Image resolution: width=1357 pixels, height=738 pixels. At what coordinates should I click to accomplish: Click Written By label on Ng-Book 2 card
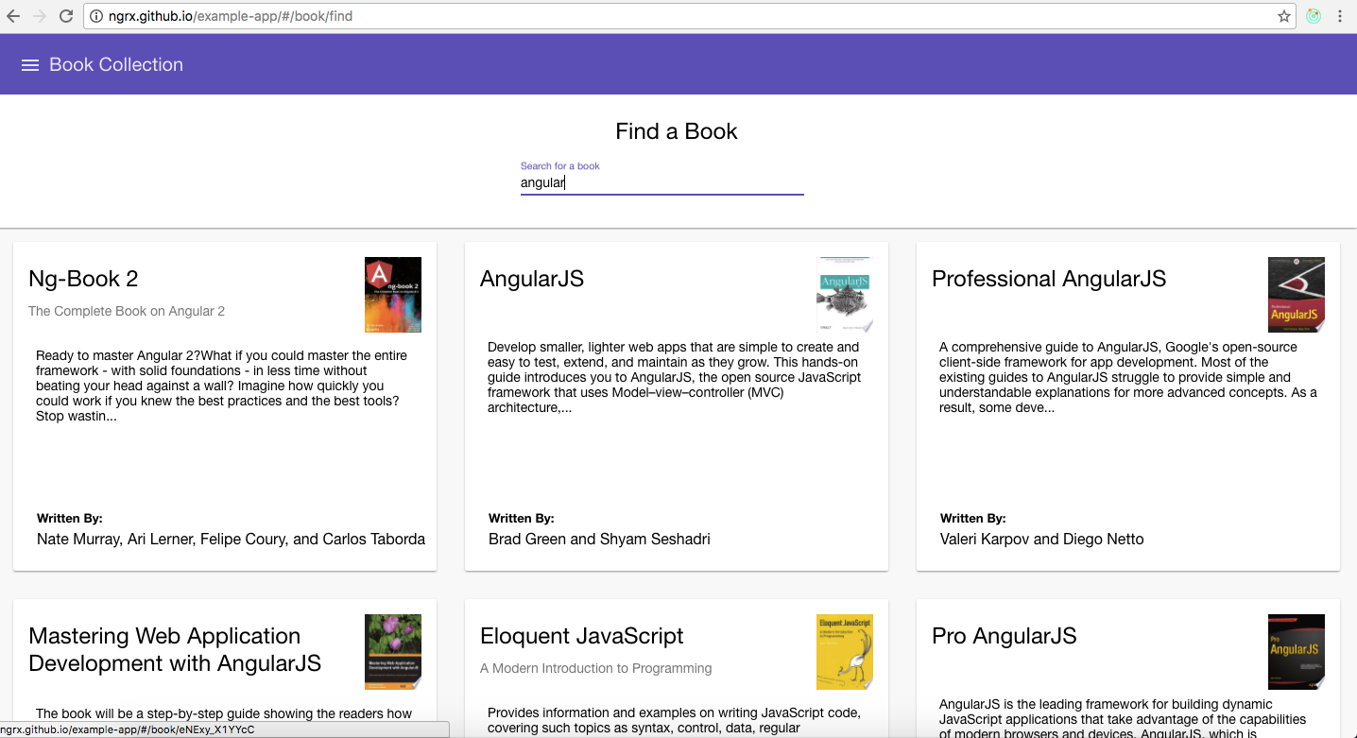(x=70, y=519)
